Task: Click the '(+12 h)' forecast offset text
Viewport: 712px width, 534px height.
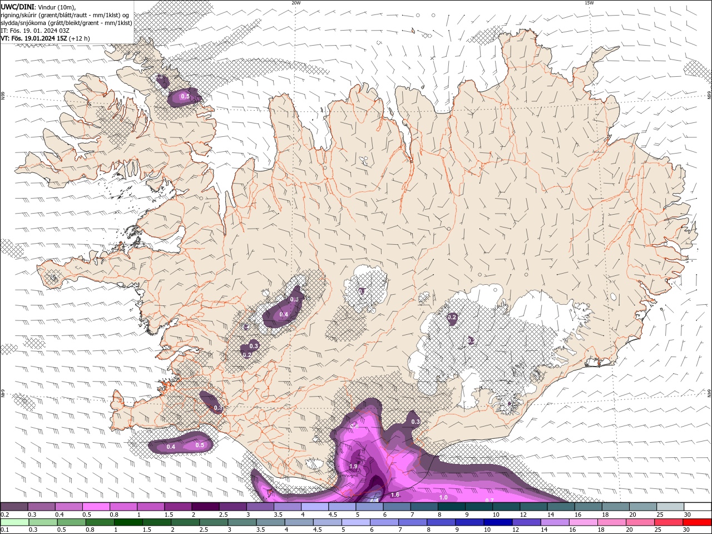Action: pyautogui.click(x=80, y=38)
